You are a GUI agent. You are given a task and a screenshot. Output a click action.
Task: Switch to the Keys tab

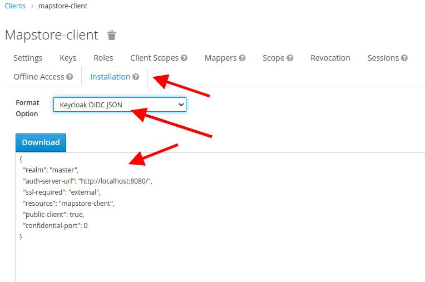[68, 58]
